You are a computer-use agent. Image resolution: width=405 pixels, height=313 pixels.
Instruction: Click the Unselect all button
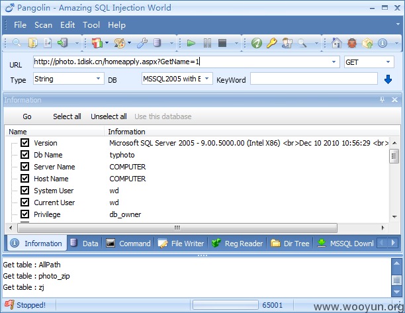coord(109,116)
